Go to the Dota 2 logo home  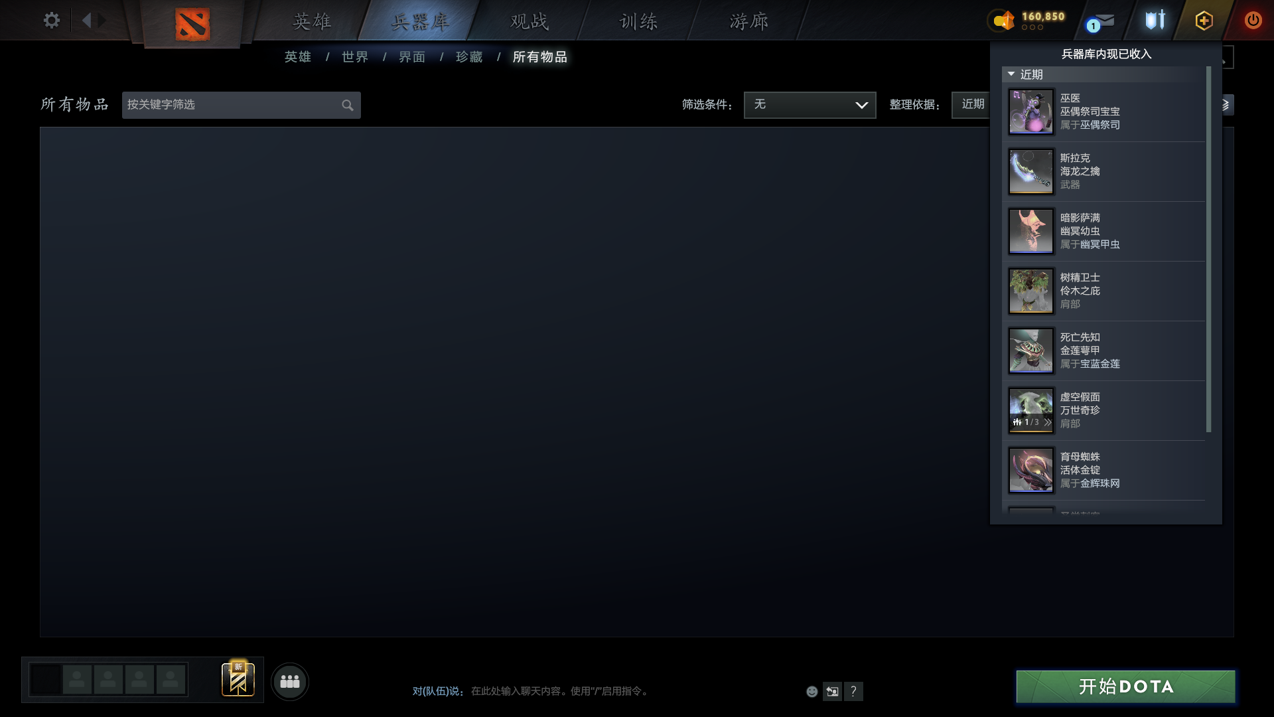(192, 24)
